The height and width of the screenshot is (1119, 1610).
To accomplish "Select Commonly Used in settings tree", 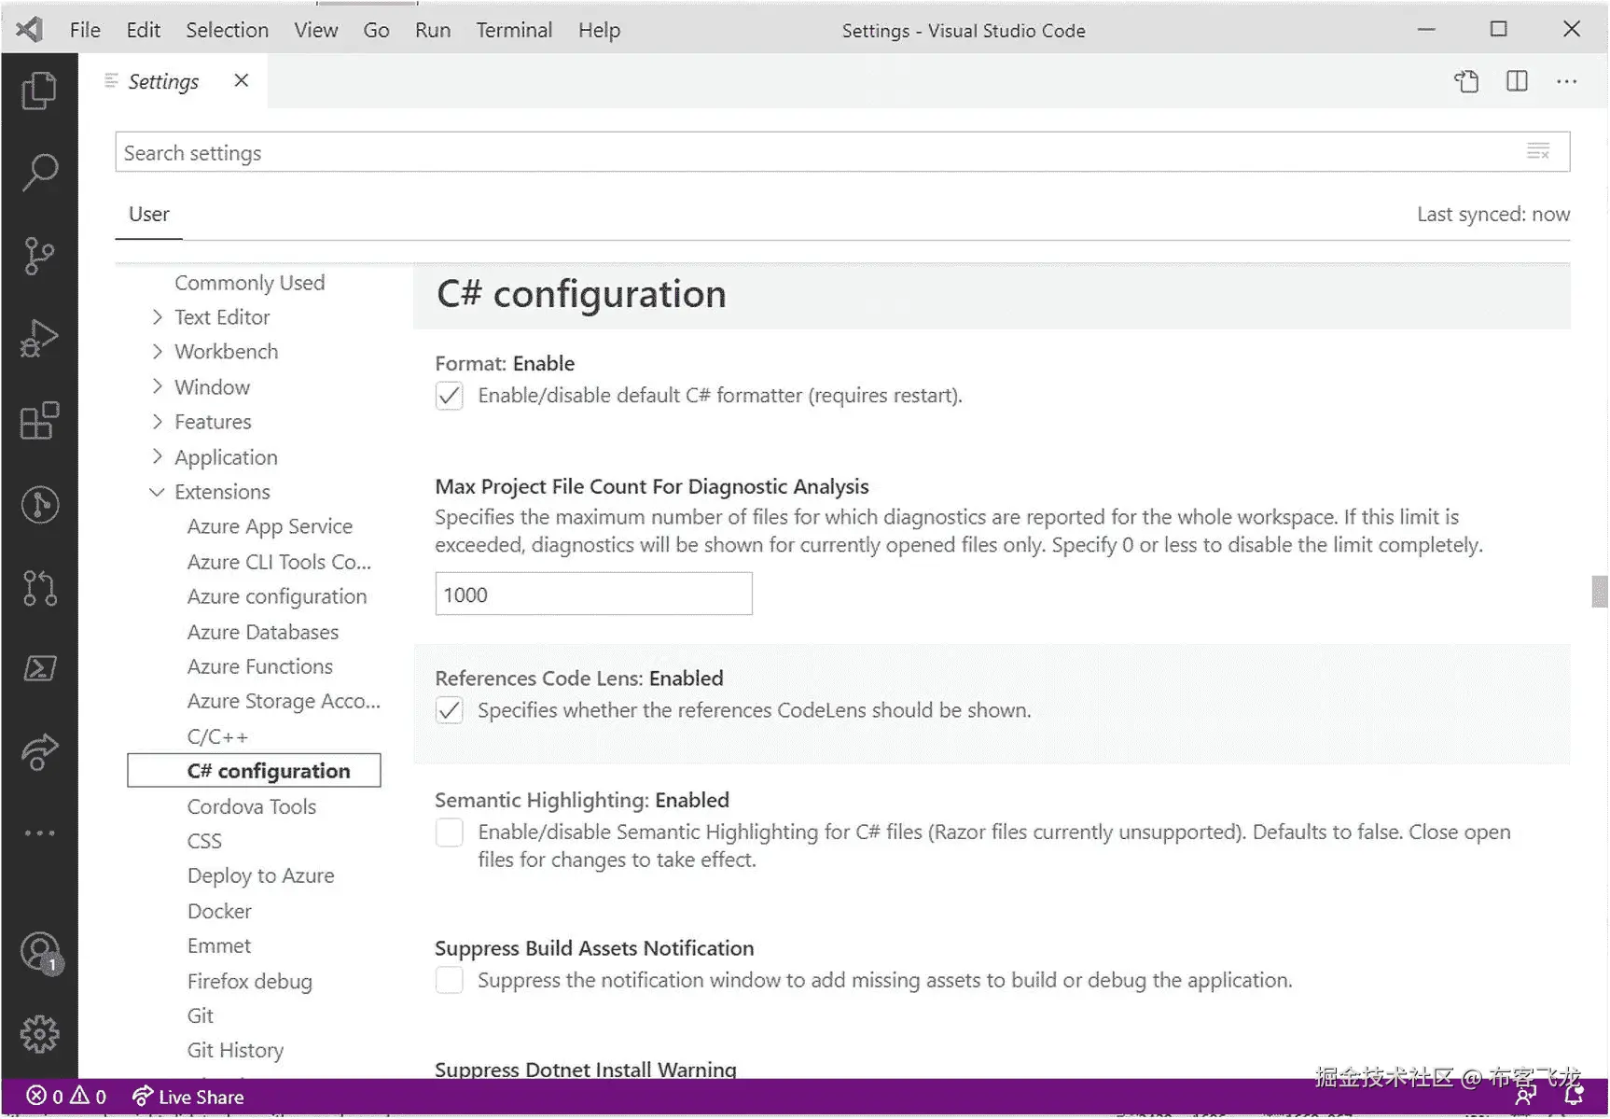I will tap(249, 283).
